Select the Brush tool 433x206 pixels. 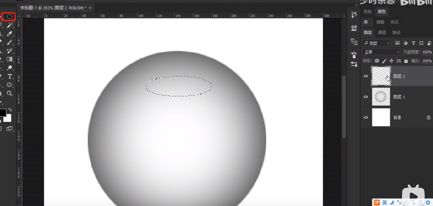click(x=10, y=43)
